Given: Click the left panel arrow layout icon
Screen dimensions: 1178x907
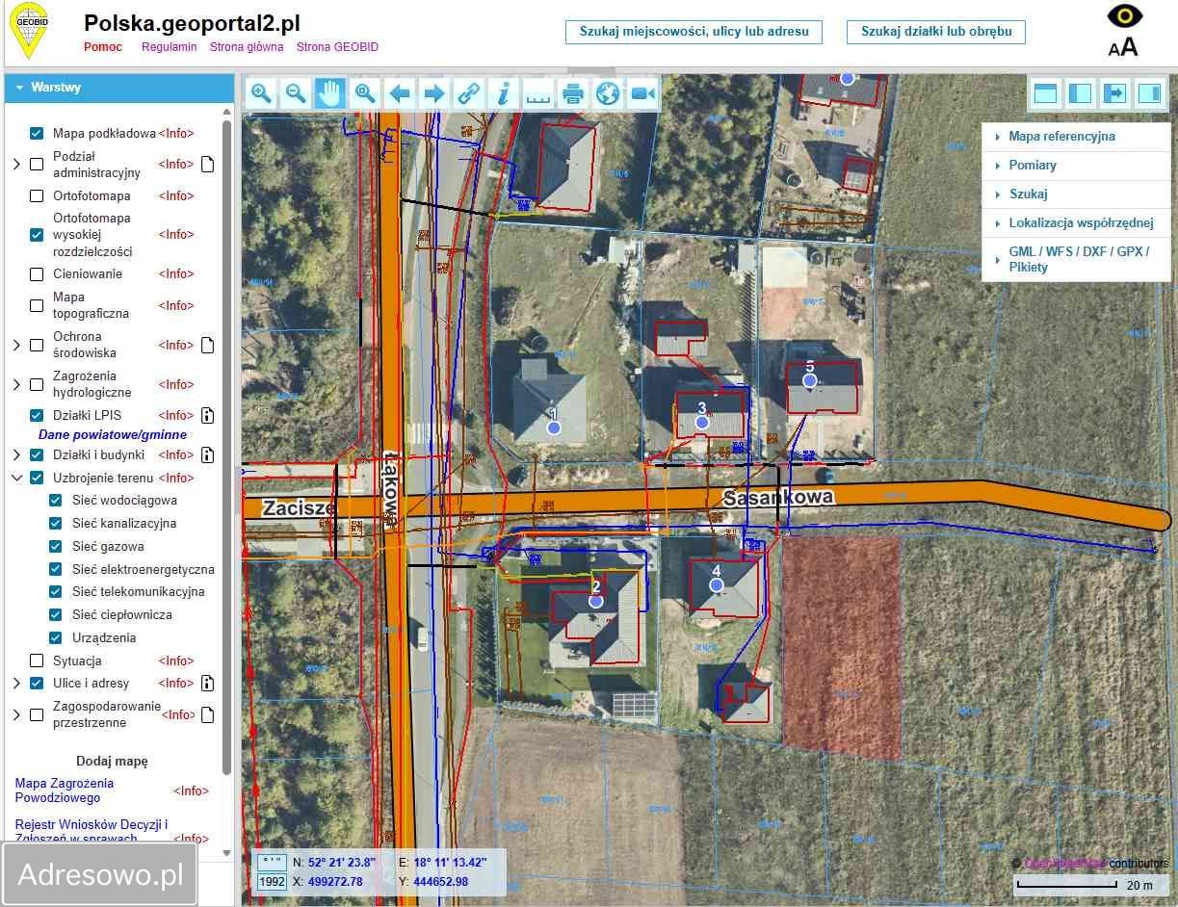Looking at the screenshot, I should pos(1115,93).
